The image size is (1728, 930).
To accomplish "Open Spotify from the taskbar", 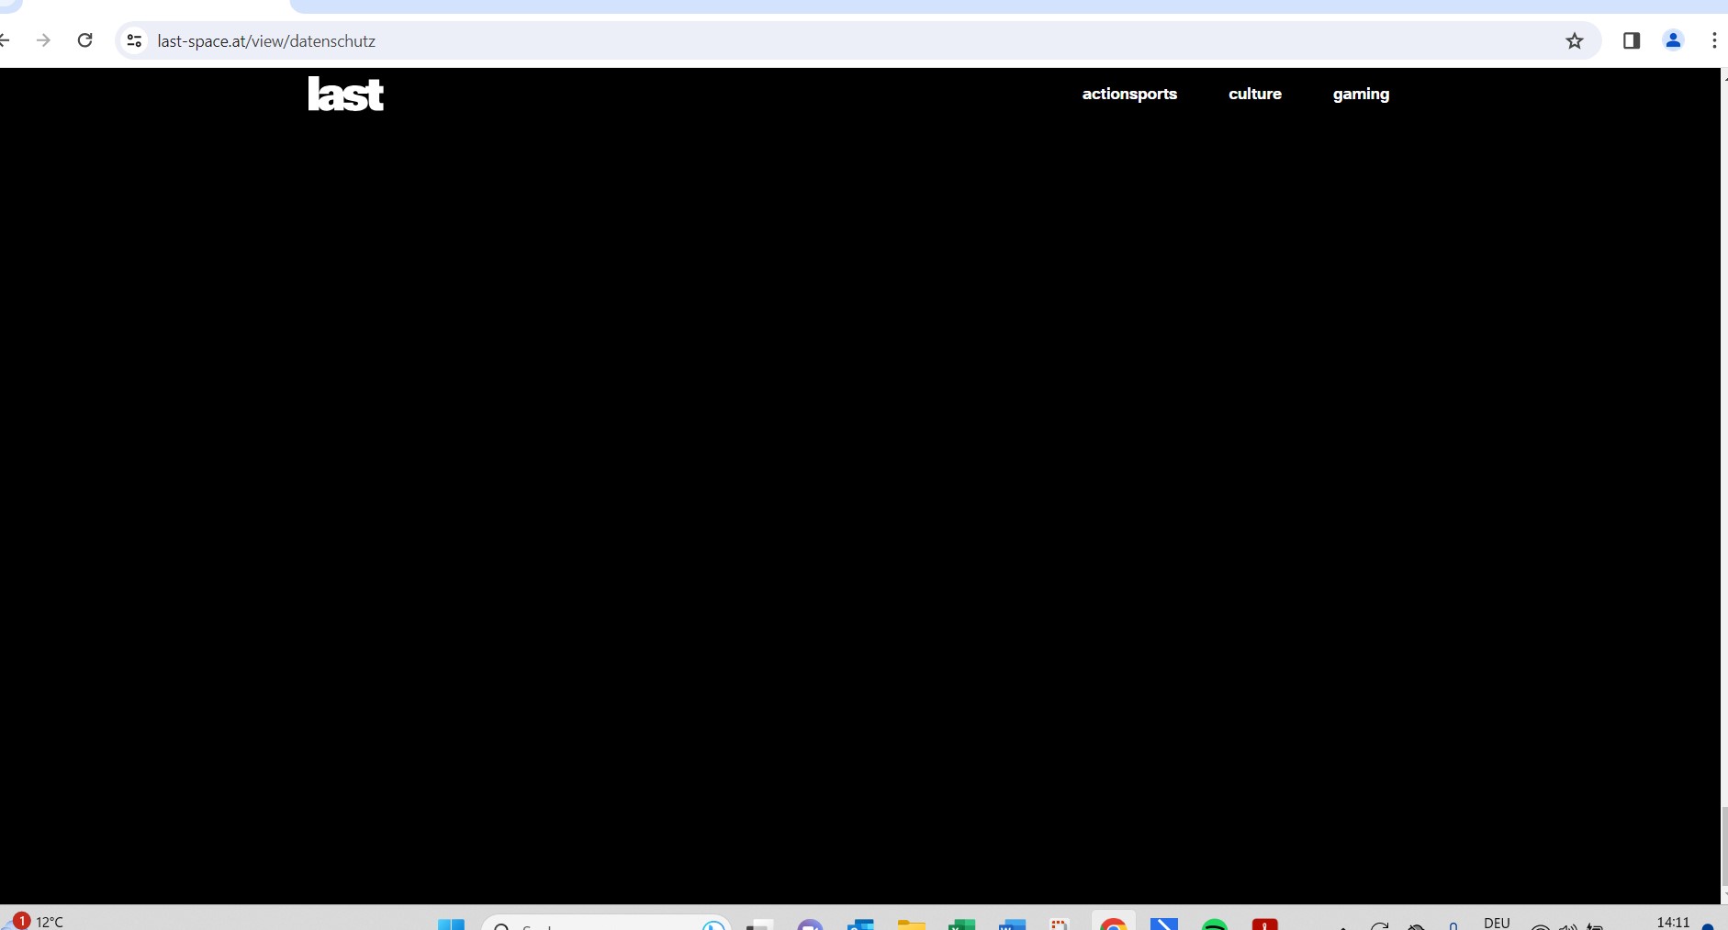I will (1215, 924).
